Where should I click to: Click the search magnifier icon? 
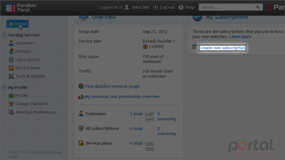tap(257, 7)
